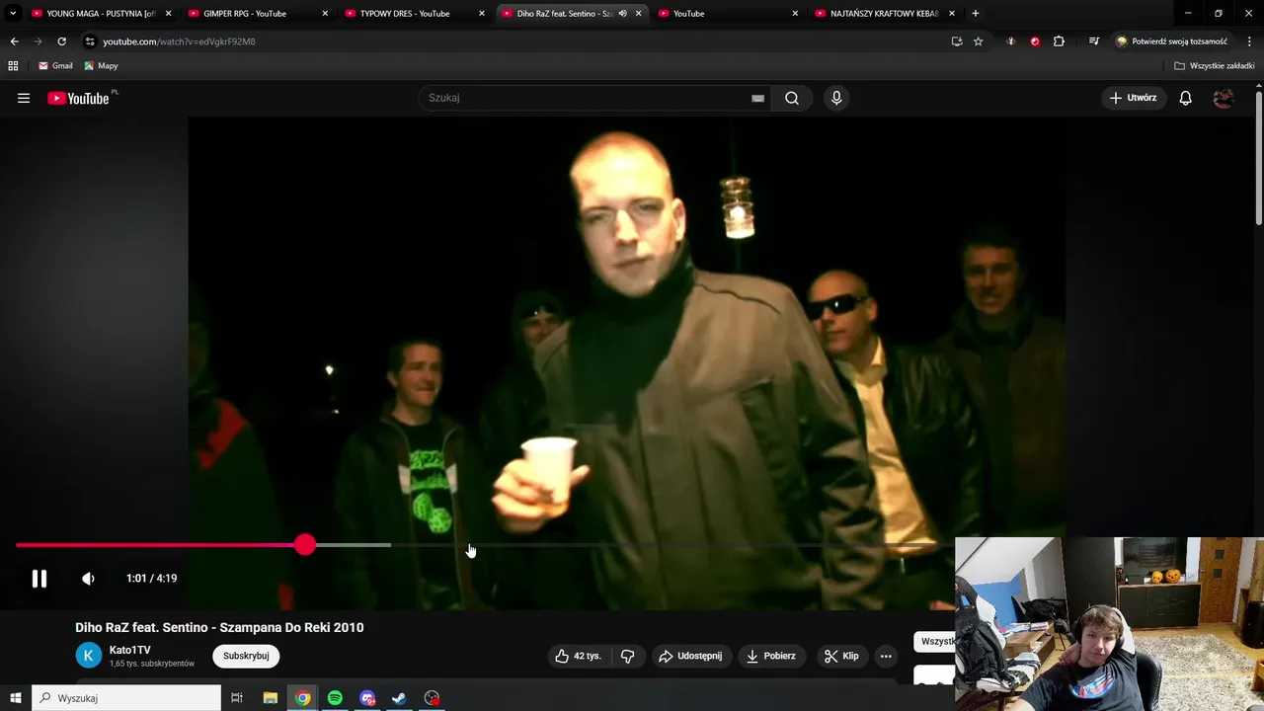Open the media controls icon
Image resolution: width=1264 pixels, height=711 pixels.
click(x=1094, y=41)
